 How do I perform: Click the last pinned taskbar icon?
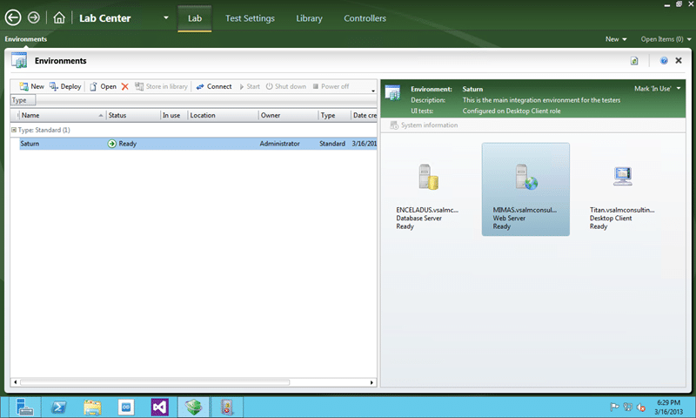click(227, 407)
